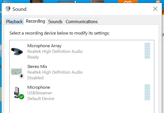Click the Microphone Array level meter
Image resolution: width=164 pixels, height=113 pixels.
point(147,51)
